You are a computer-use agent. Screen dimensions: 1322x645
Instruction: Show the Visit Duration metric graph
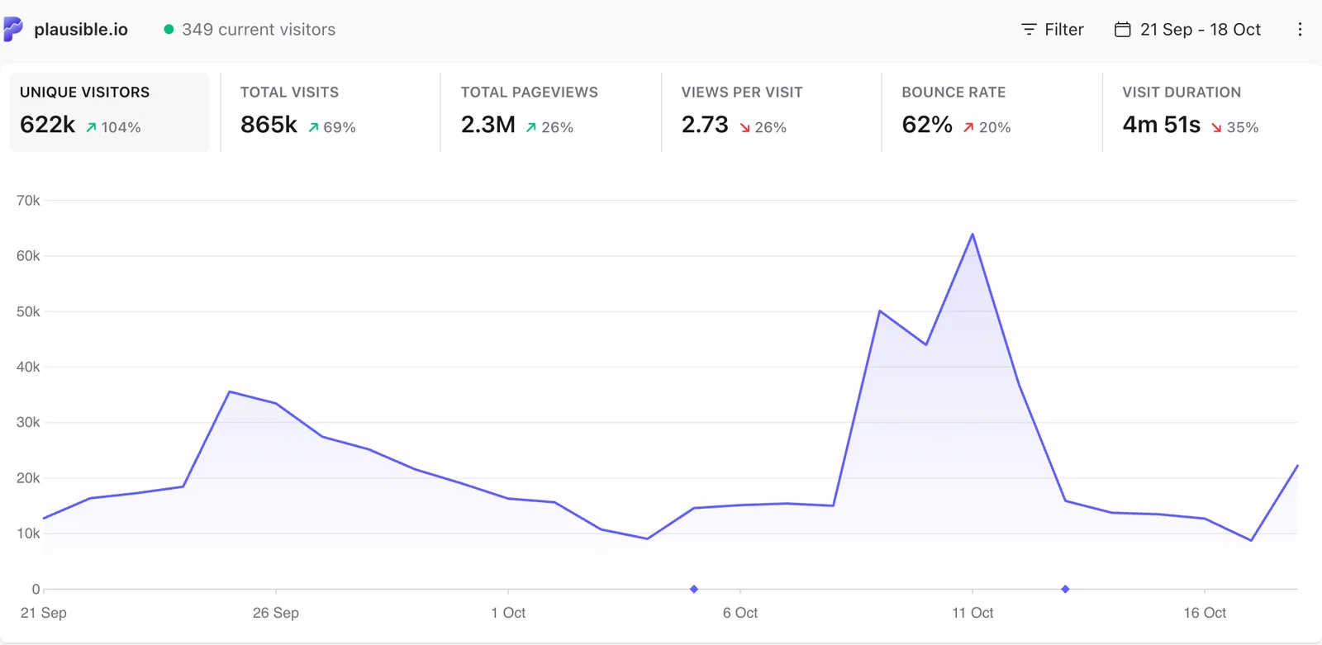coord(1211,112)
